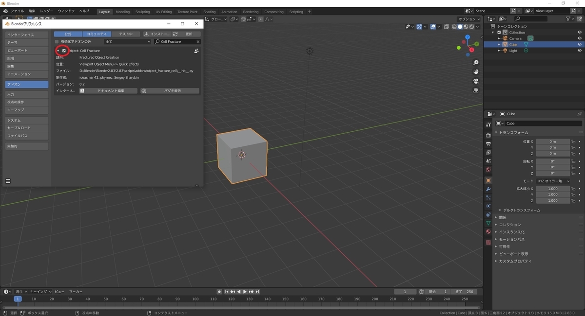Open the rotation mode XYZ Euler dropdown

(x=553, y=181)
